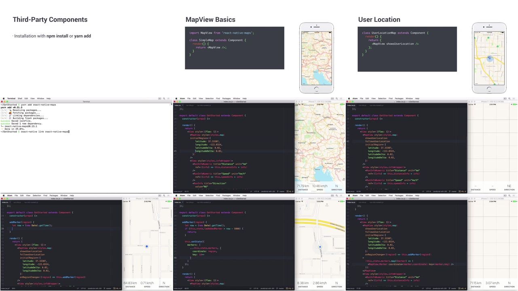Open the Shell menu in Terminal
The image size is (518, 291).
[x=20, y=99]
